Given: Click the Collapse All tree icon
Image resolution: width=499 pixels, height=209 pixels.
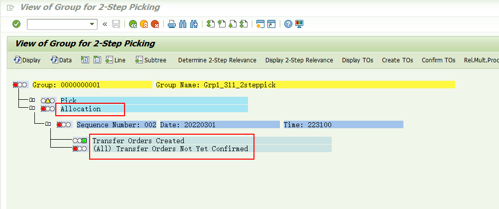Looking at the screenshot, I should click(97, 60).
